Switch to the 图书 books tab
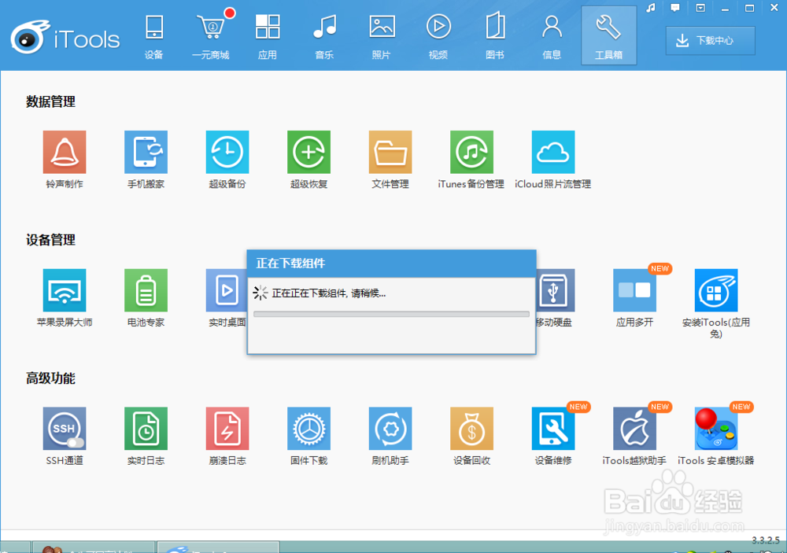Screen dimensions: 787x553 click(x=495, y=36)
